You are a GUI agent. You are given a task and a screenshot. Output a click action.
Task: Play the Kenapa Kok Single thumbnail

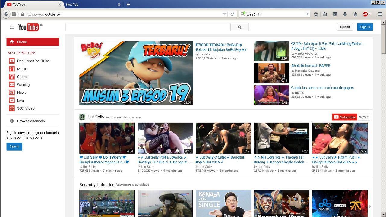[223, 203]
